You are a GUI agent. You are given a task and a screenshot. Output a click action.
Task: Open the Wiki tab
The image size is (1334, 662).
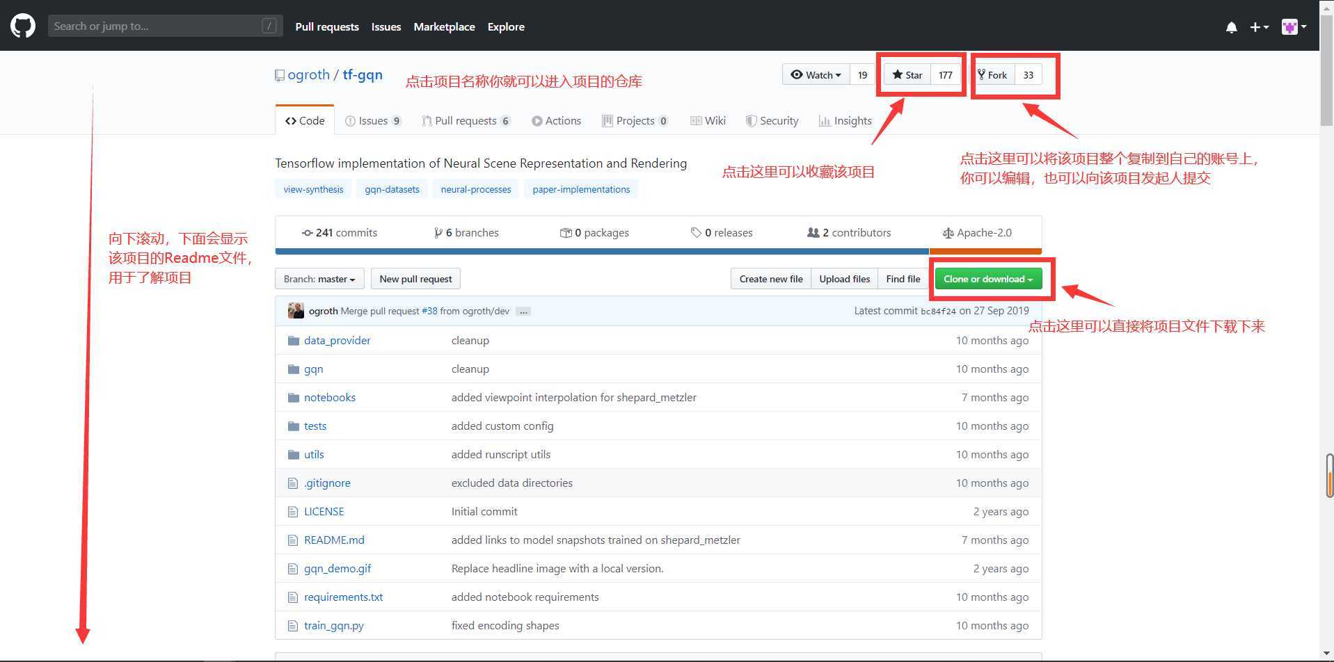pyautogui.click(x=708, y=120)
